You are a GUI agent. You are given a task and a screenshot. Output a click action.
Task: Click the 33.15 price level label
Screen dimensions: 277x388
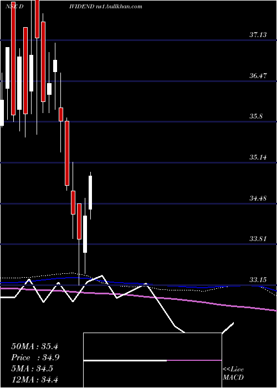pos(258,279)
